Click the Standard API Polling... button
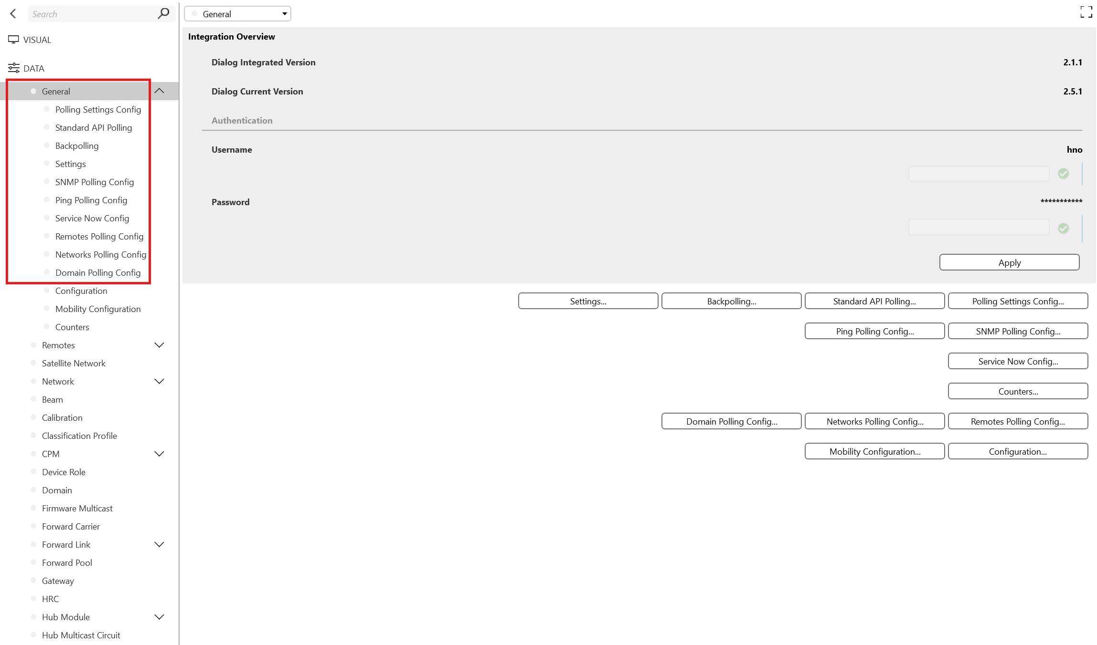The image size is (1097, 645). point(874,301)
